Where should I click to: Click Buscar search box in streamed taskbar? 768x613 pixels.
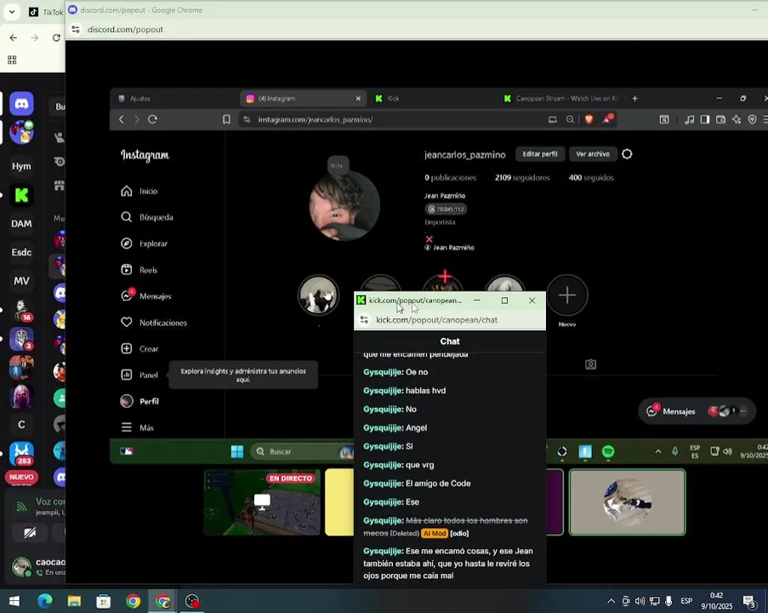pyautogui.click(x=302, y=451)
